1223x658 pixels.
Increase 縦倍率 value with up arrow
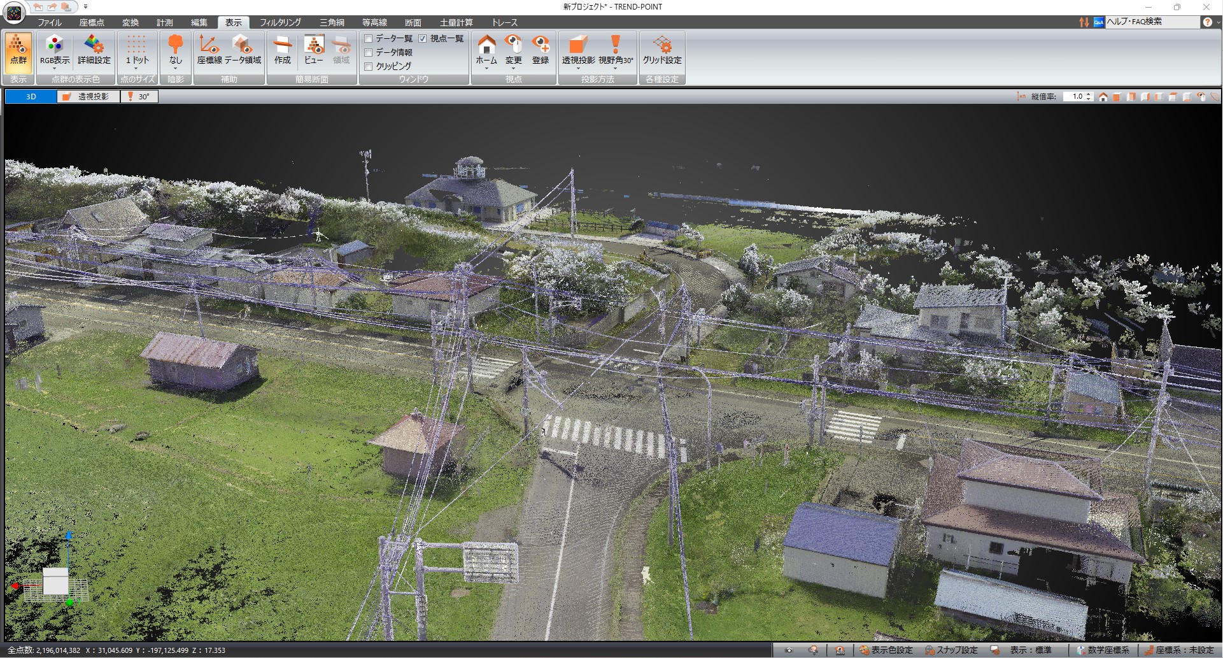1089,94
